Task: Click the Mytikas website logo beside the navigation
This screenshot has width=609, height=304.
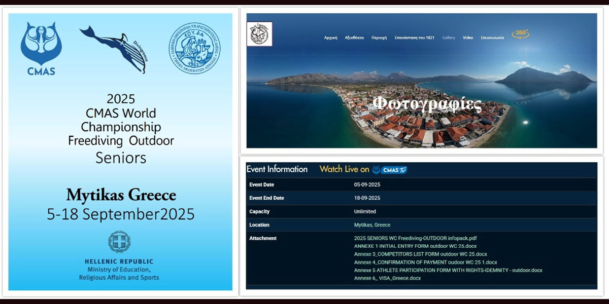Action: (259, 34)
